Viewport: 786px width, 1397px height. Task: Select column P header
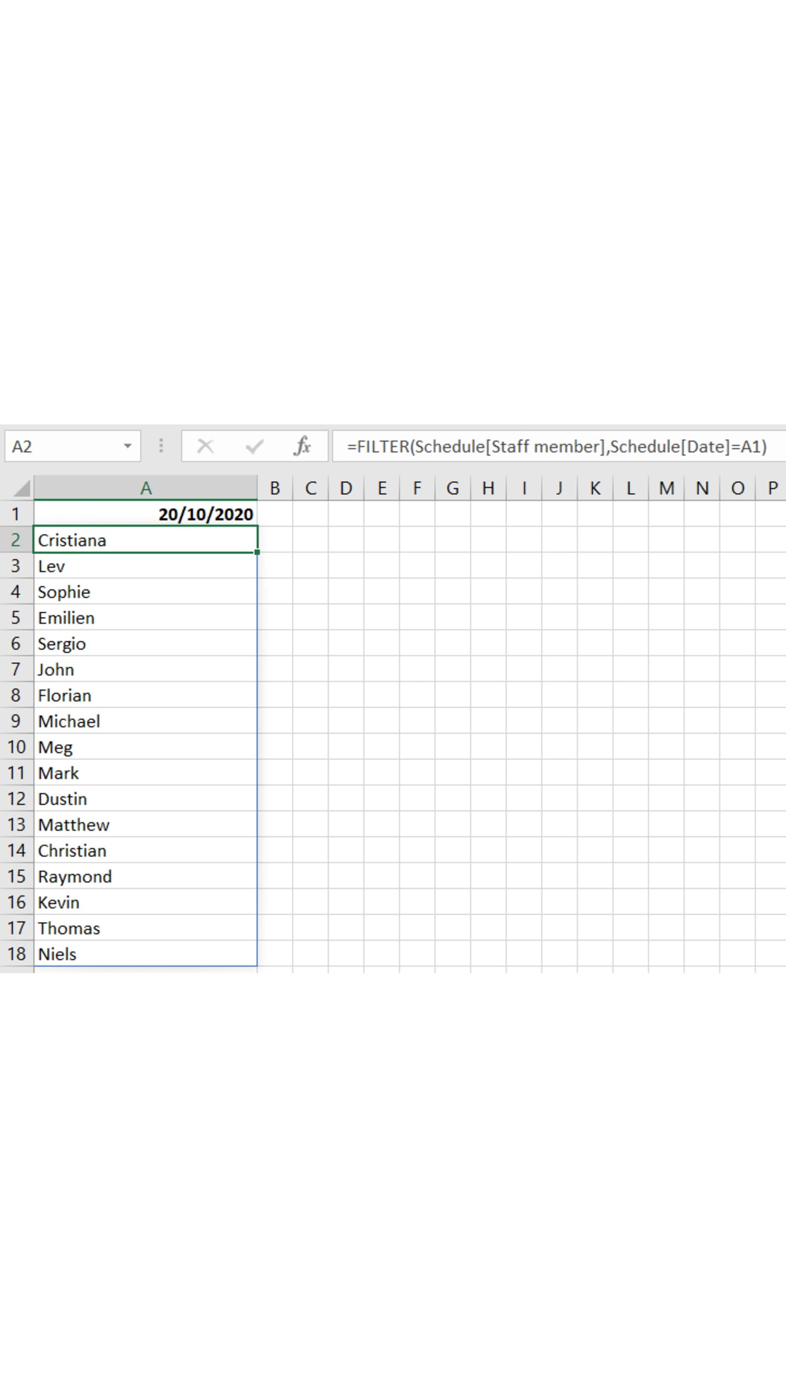click(772, 488)
